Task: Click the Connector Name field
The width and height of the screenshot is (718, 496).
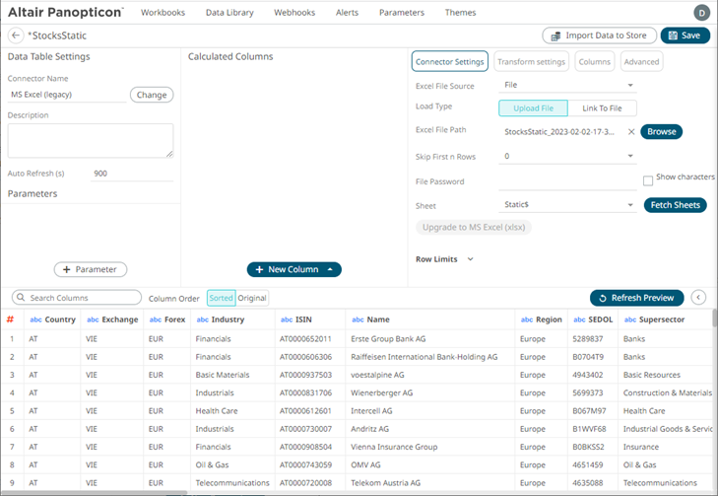Action: click(x=67, y=95)
